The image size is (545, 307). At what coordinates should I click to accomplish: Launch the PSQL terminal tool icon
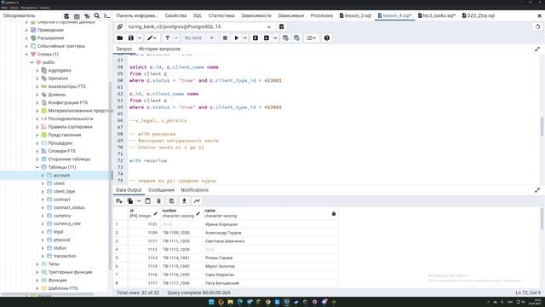[106, 16]
